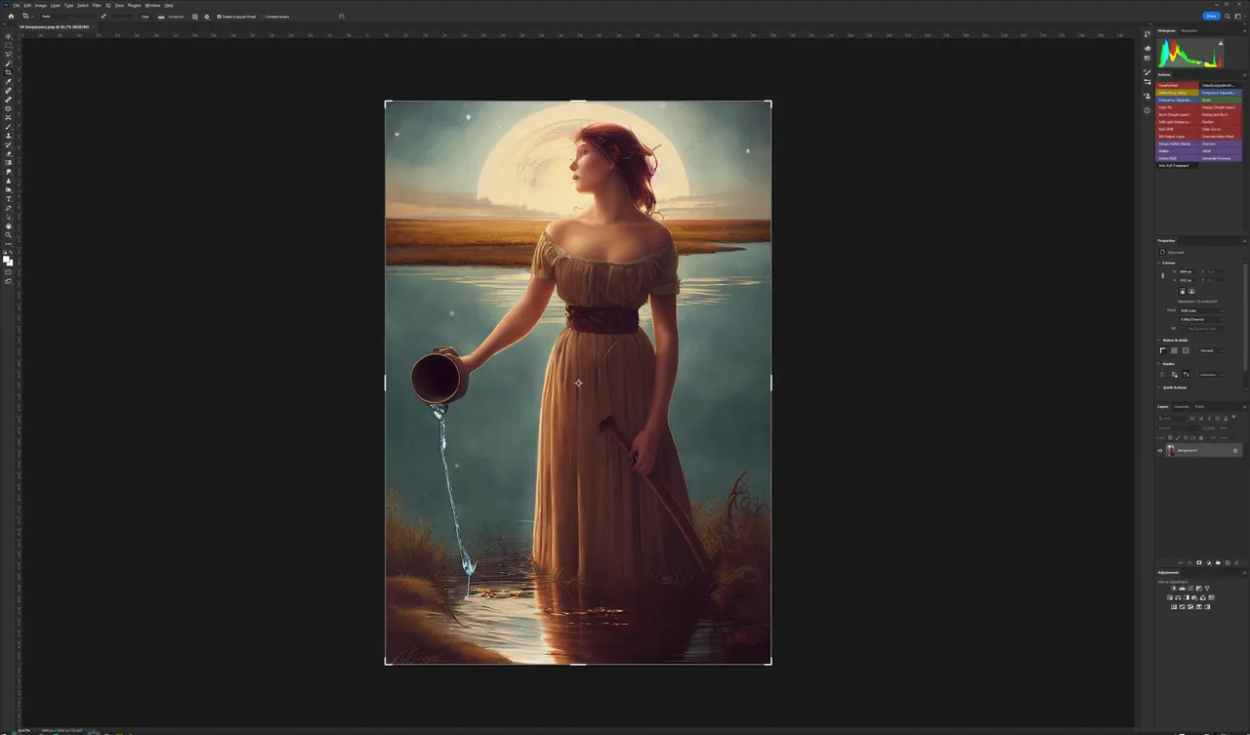The width and height of the screenshot is (1250, 735).
Task: Open the Window menu
Action: click(152, 5)
